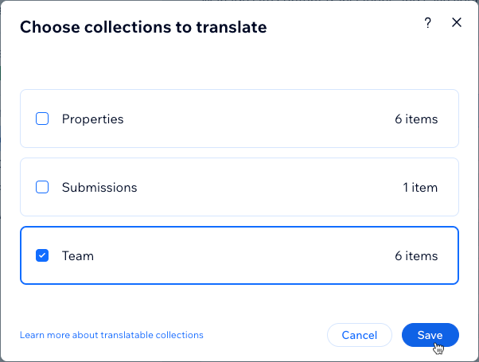
Task: Select the Submissions label text
Action: click(99, 187)
